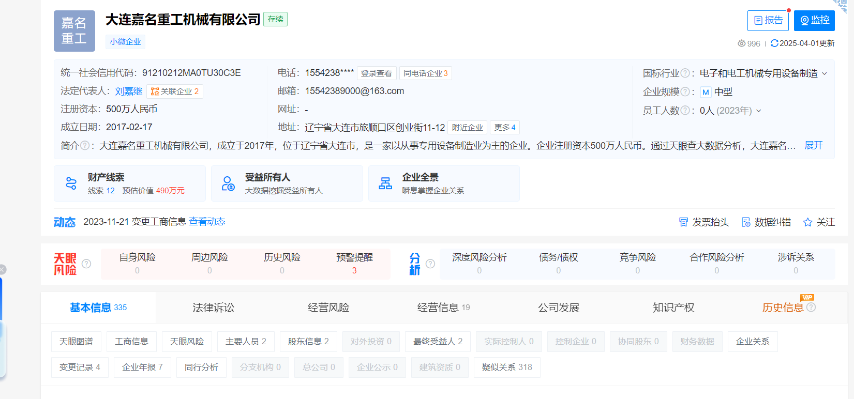Jump to 天眼风险 sub-section button
The width and height of the screenshot is (854, 399).
(x=187, y=341)
